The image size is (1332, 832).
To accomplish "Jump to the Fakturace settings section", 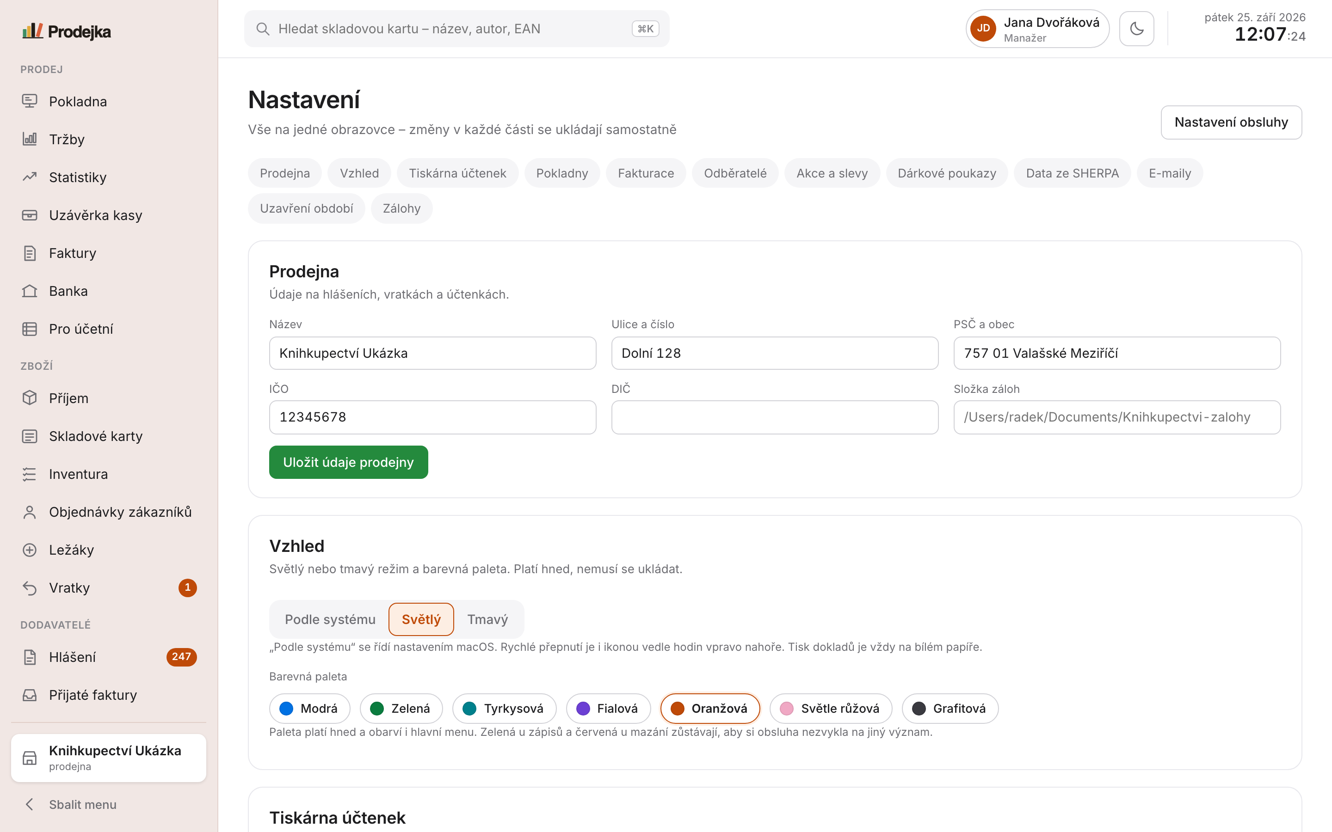I will [646, 173].
